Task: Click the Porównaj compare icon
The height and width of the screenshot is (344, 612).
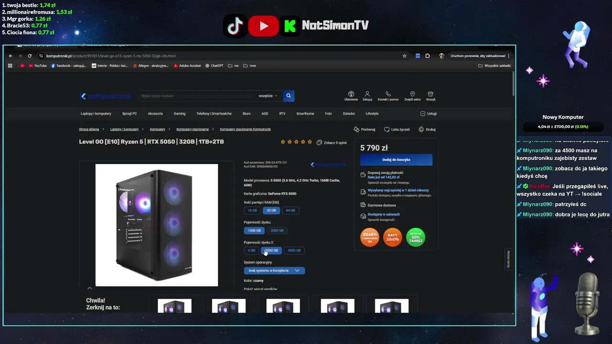Action: 364,129
